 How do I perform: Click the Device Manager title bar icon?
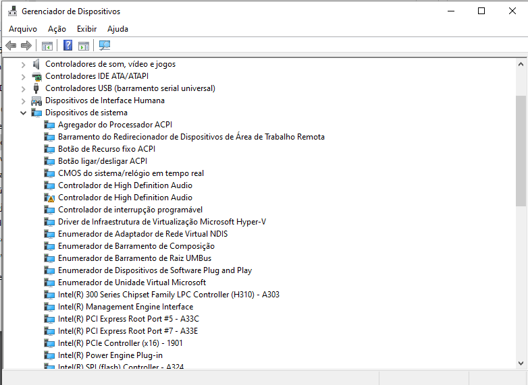[12, 11]
